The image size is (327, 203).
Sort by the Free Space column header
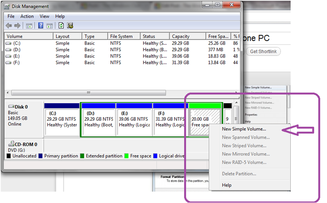pyautogui.click(x=219, y=36)
